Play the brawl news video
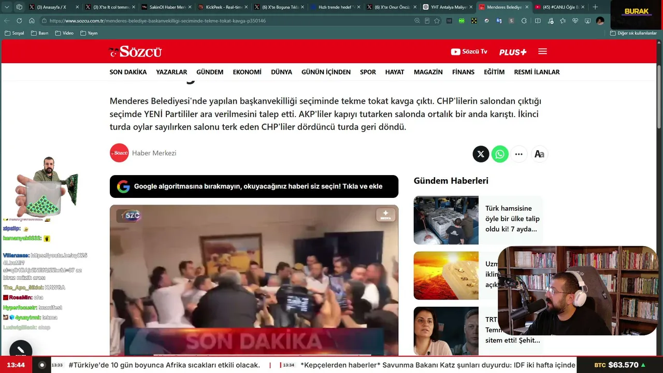This screenshot has width=663, height=373. coord(254,280)
